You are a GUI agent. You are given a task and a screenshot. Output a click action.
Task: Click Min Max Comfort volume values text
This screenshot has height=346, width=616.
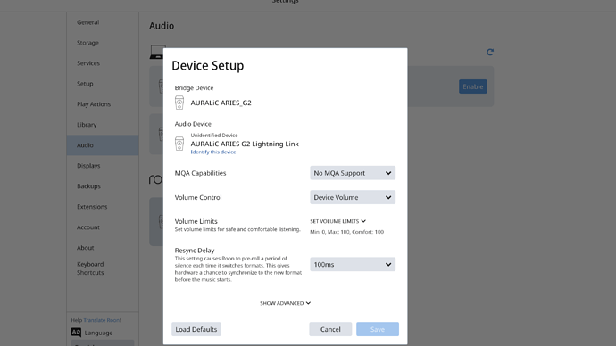347,232
